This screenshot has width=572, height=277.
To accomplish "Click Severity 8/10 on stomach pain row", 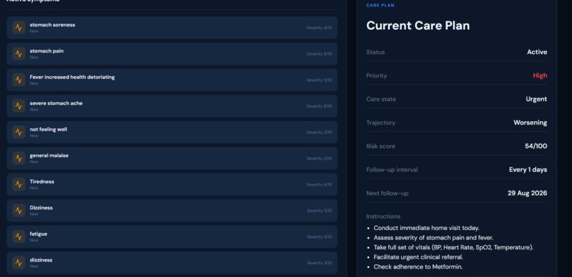I will 319,54.
